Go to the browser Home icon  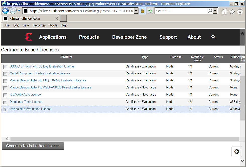click(x=224, y=12)
